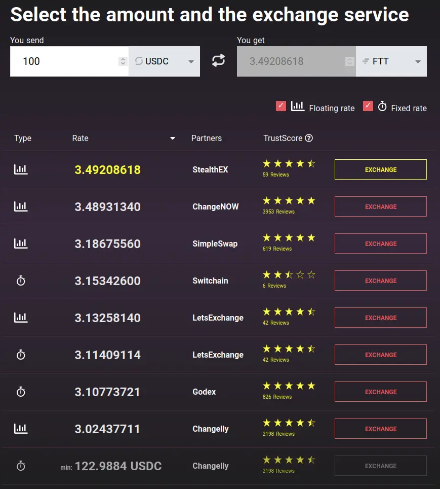Click the 3953 Reviews link for ChangeNOW

click(278, 212)
